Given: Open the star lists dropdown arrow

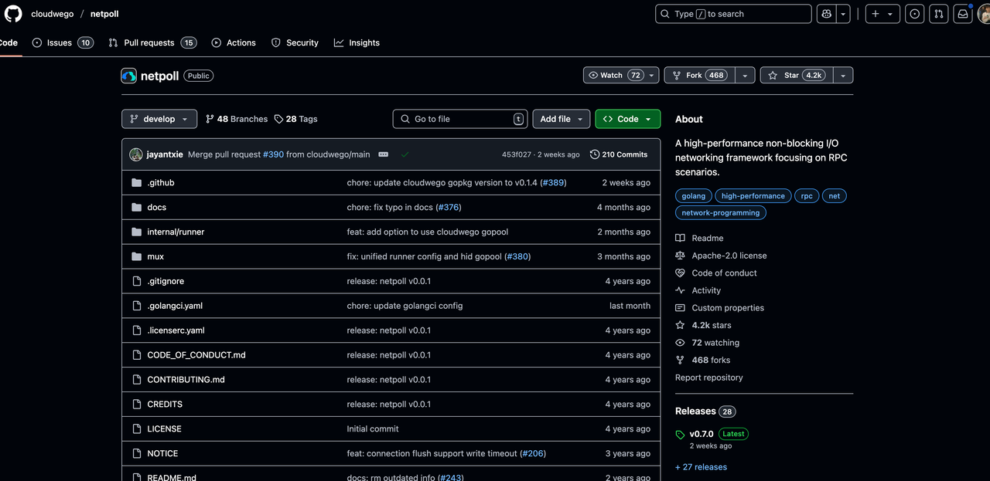Looking at the screenshot, I should pos(843,75).
